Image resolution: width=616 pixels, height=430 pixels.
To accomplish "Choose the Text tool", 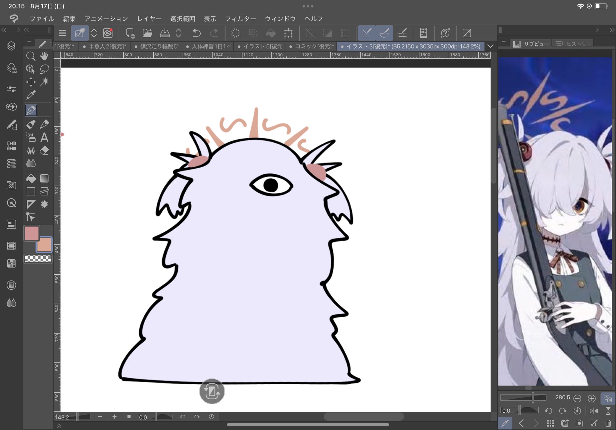I will (x=44, y=137).
